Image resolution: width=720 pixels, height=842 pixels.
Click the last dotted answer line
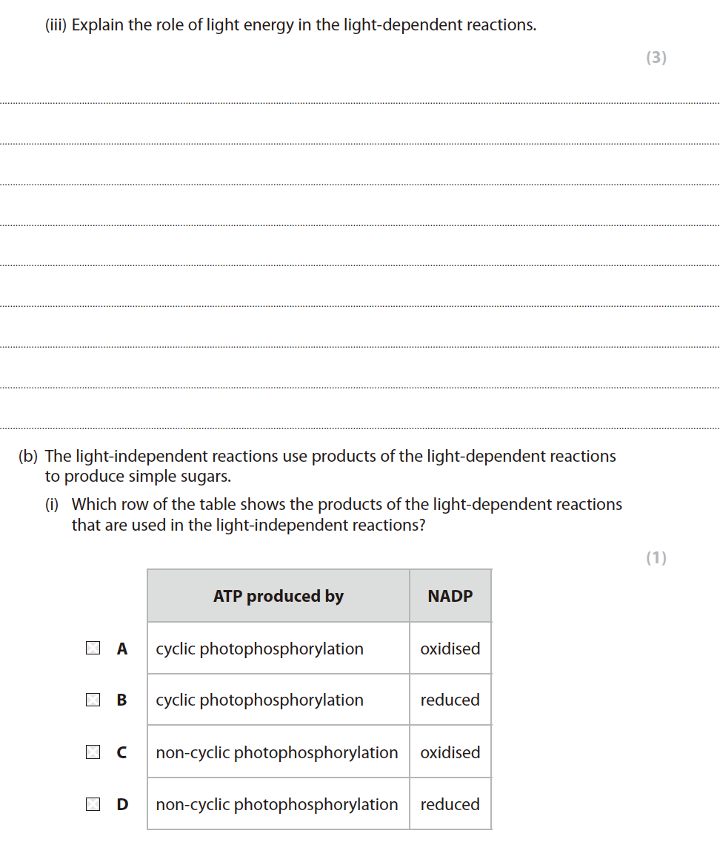360,428
